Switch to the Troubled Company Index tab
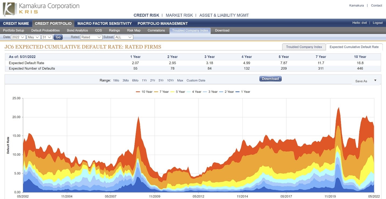Screen dimensions: 386x199 click(304, 47)
